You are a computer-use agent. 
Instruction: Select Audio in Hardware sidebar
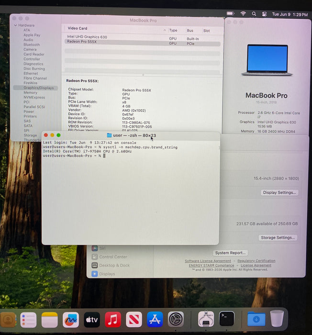tap(28, 40)
